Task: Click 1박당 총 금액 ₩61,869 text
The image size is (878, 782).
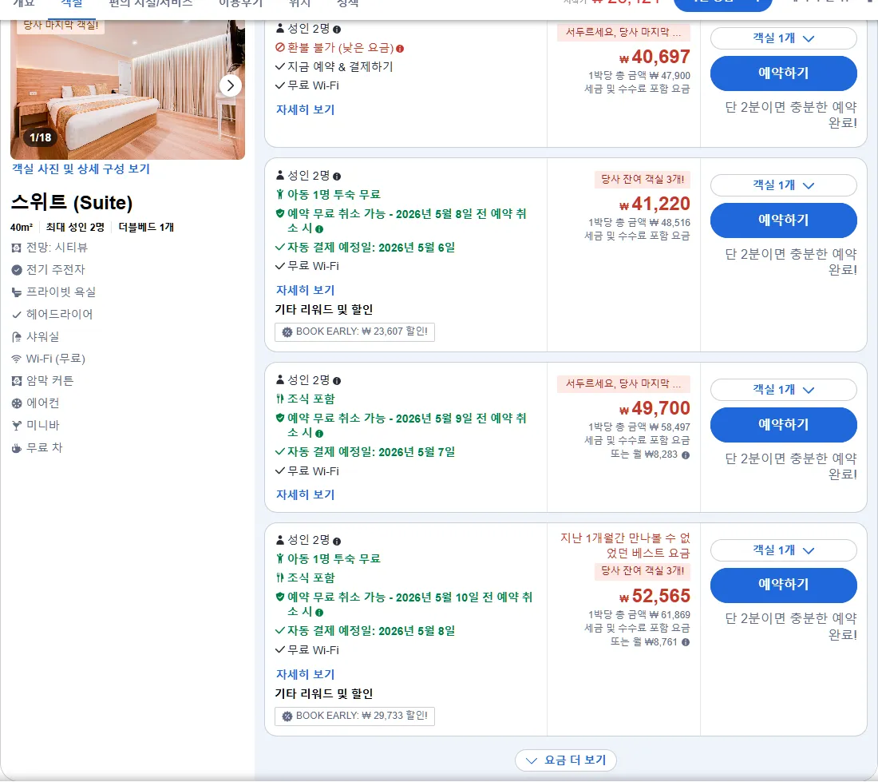Action: [x=639, y=614]
